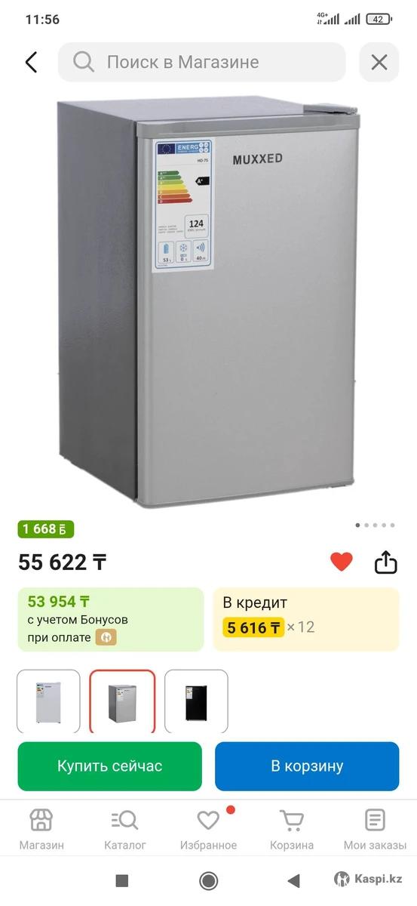Image resolution: width=417 pixels, height=906 pixels.
Task: Tap the green 1 668 bonus badge
Action: pyautogui.click(x=46, y=529)
